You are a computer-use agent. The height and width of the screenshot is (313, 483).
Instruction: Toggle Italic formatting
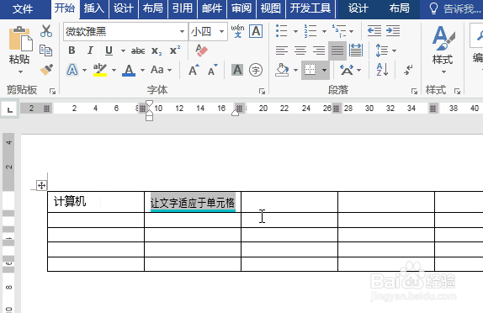(x=90, y=50)
